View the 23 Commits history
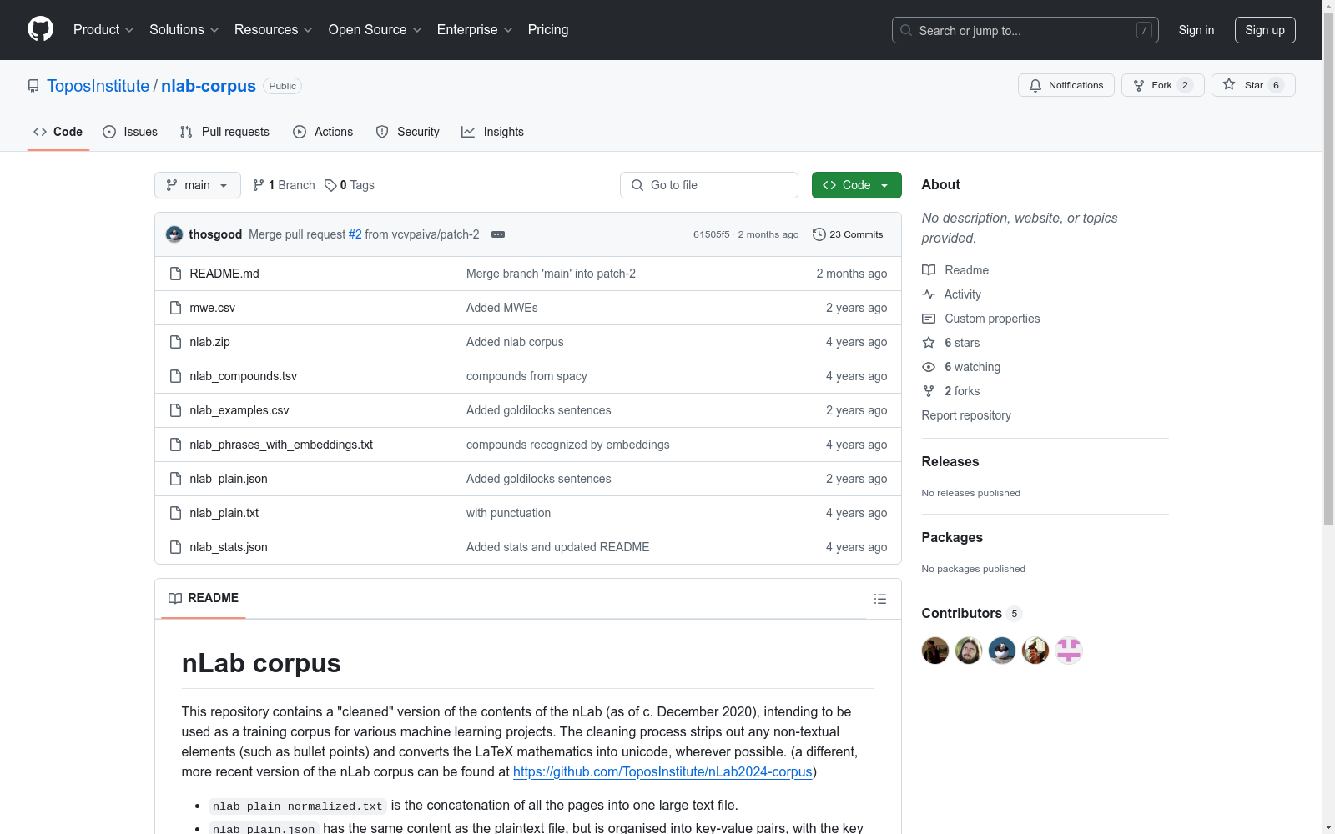Screen dimensions: 1335x834 coord(848,234)
